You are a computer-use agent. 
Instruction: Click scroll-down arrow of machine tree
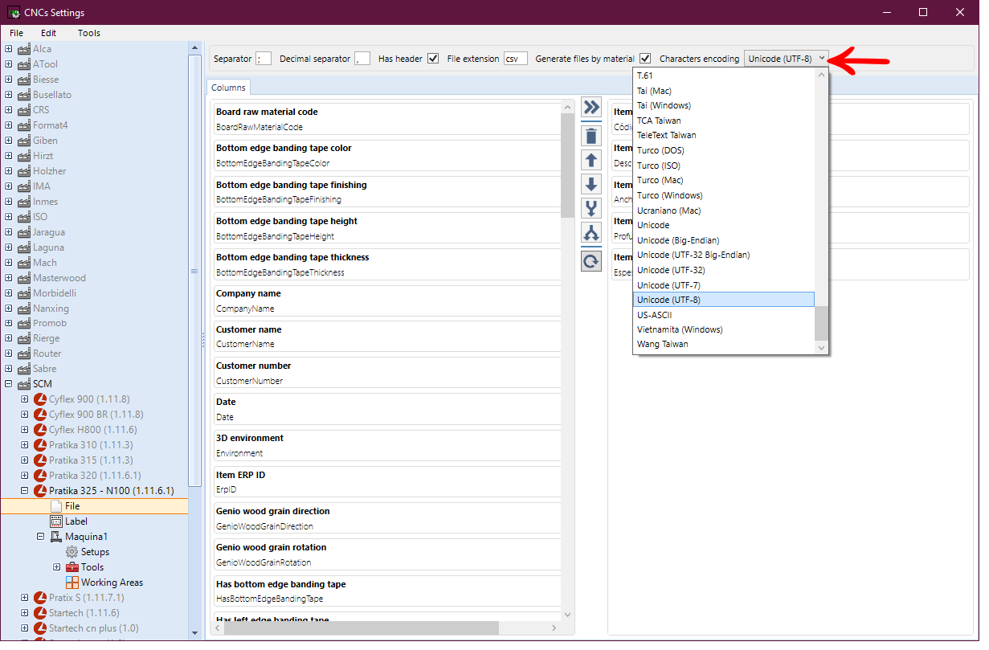coord(194,633)
